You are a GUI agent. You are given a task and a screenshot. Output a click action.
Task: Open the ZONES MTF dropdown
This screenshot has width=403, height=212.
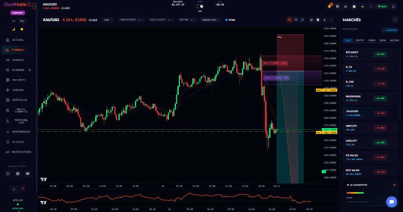tap(211, 20)
